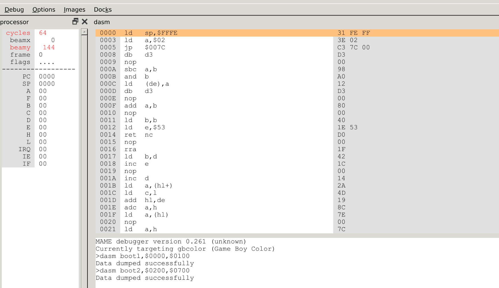499x288 pixels.
Task: Click the B register value
Action: tap(43, 106)
